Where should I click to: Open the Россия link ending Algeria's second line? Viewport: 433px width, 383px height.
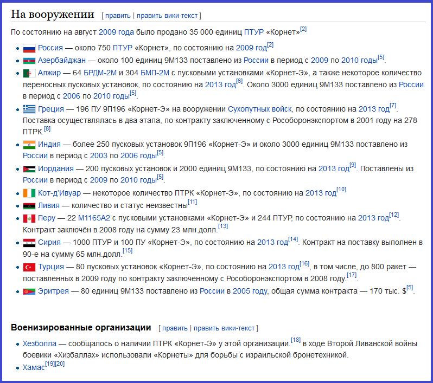pyautogui.click(x=411, y=85)
